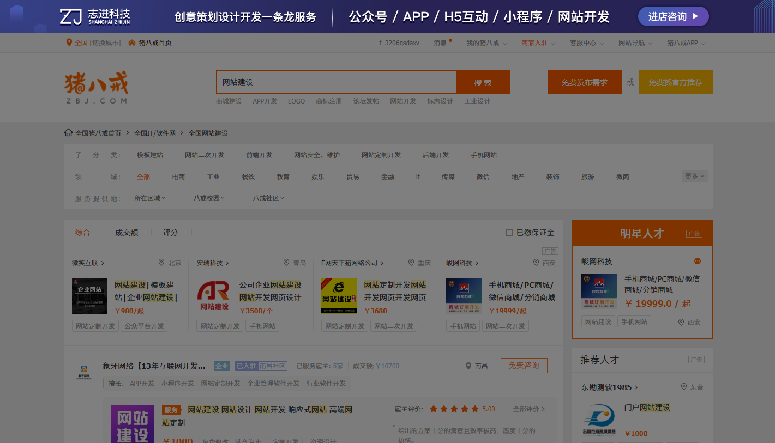Open the 微笑互联 shop link
775x443 pixels.
(x=88, y=263)
